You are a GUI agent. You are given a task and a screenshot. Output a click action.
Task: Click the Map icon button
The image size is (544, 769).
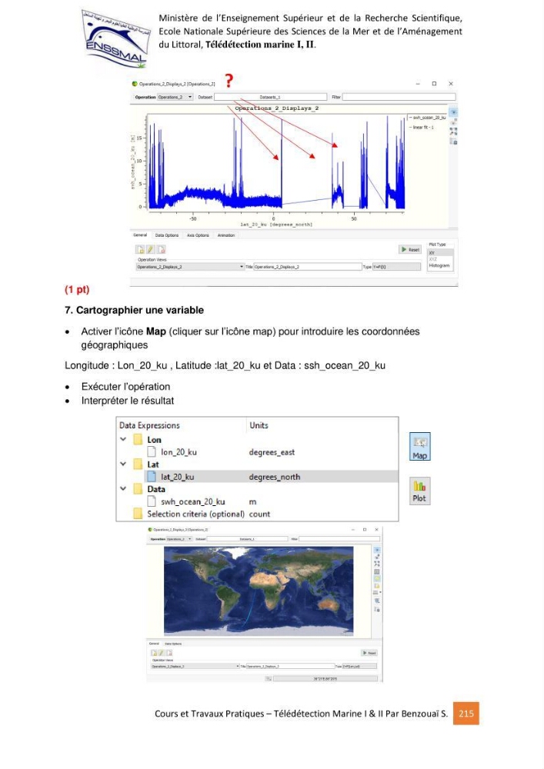(x=420, y=446)
